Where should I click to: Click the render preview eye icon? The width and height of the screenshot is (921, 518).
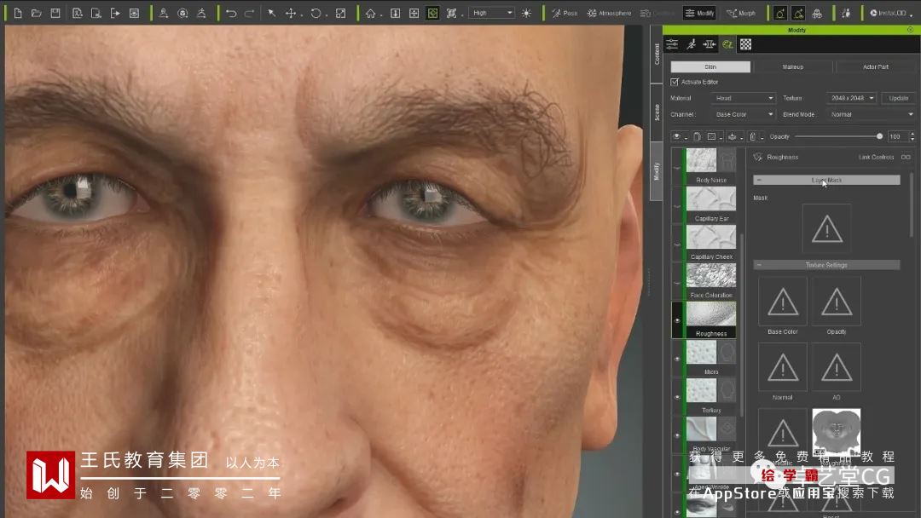135,13
